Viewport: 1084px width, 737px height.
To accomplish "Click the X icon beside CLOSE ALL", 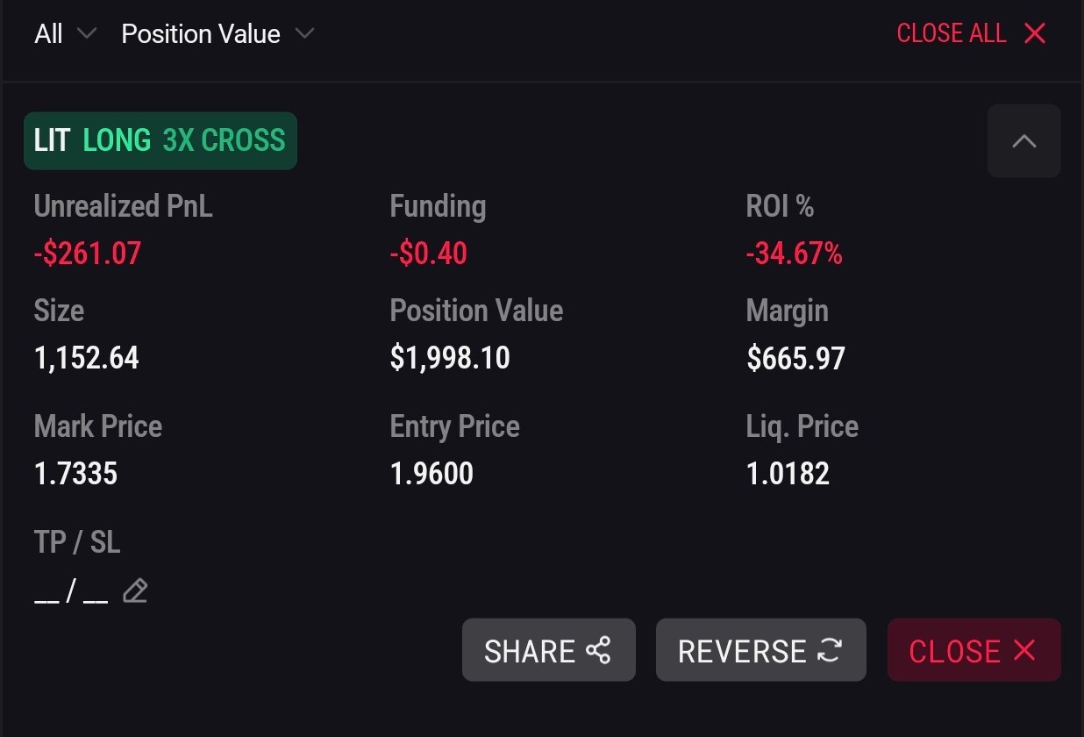I will [x=1035, y=34].
